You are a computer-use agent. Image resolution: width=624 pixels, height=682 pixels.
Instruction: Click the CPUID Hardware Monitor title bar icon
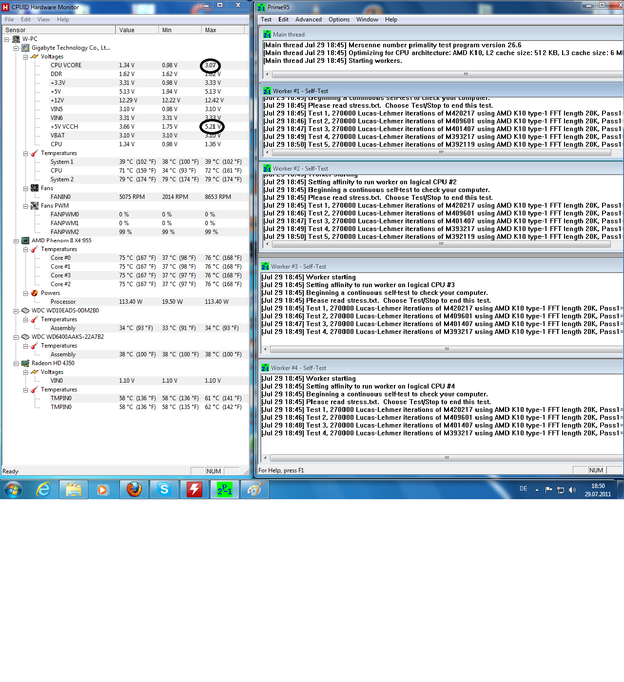[6, 7]
